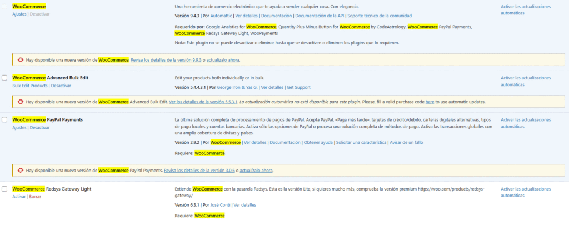The width and height of the screenshot is (569, 225).
Task: Select the WooCommerce Advanced Bulk Edit checkbox
Action: click(x=4, y=78)
